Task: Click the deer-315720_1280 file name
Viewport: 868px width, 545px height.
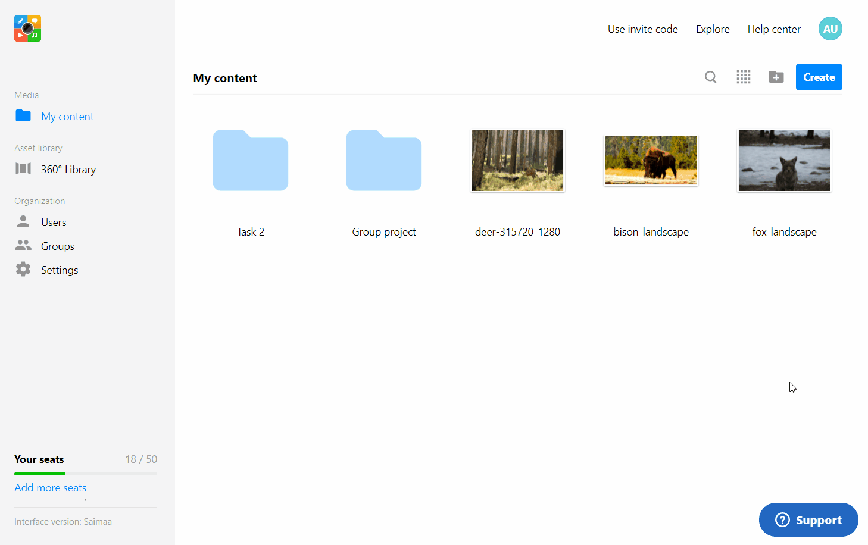Action: (517, 232)
